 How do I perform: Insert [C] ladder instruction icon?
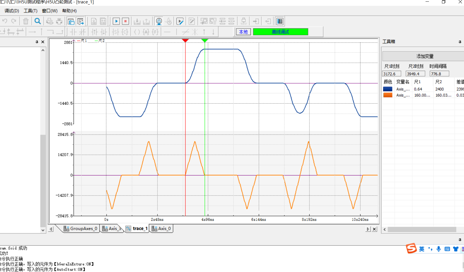[125, 32]
